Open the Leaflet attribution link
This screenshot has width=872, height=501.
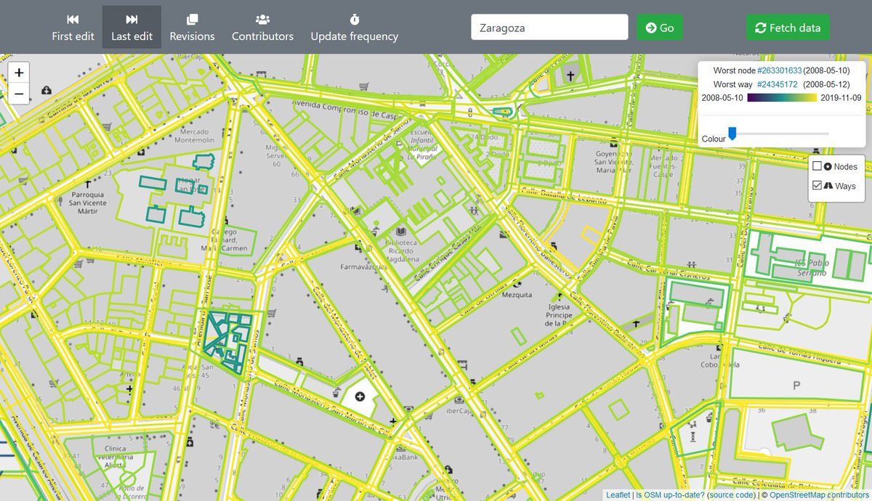[x=618, y=495]
